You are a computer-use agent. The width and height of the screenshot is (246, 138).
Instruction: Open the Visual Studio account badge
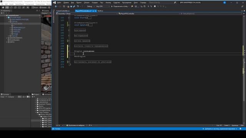click(224, 3)
